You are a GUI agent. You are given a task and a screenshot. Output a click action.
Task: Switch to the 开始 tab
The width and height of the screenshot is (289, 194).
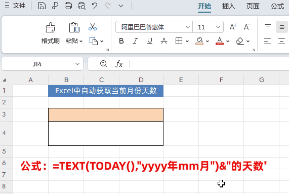point(204,6)
